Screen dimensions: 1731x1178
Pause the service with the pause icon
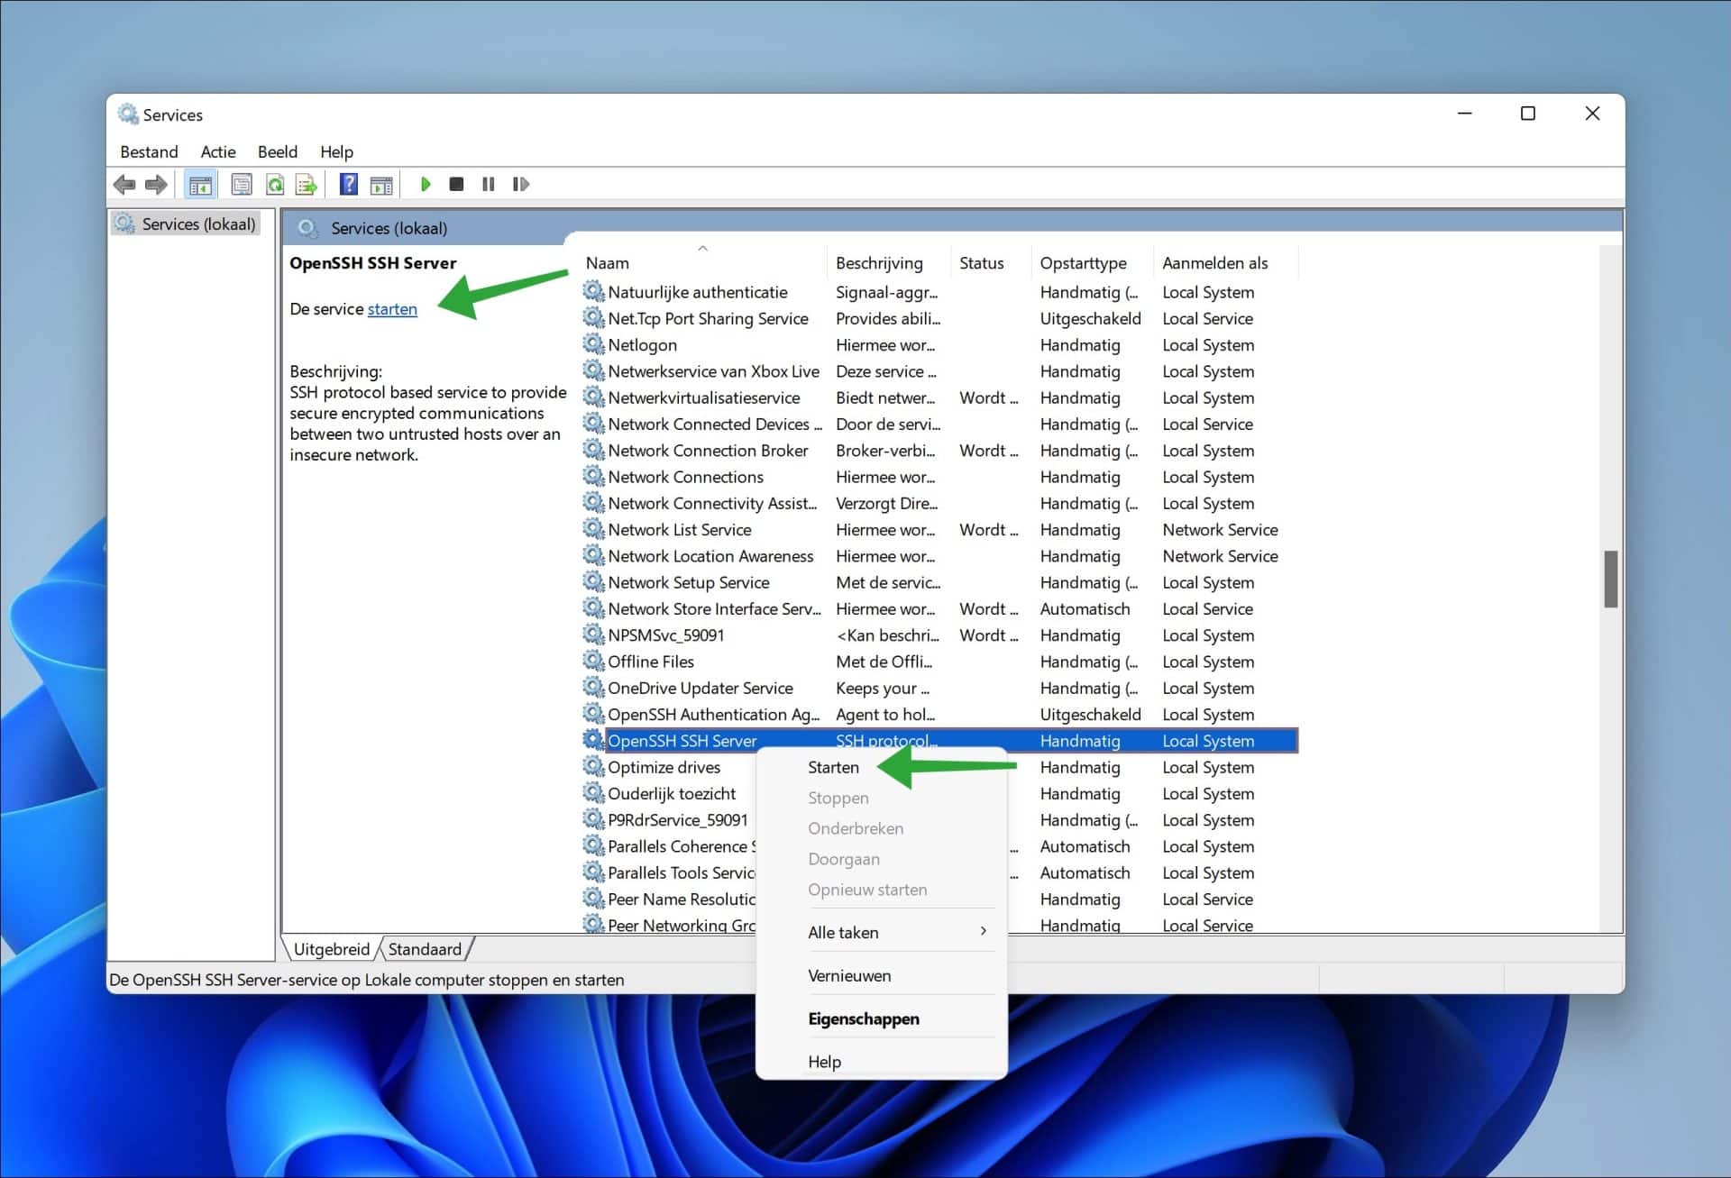[488, 184]
